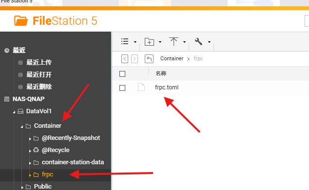Collapse the DataVol1 tree node

(14, 112)
